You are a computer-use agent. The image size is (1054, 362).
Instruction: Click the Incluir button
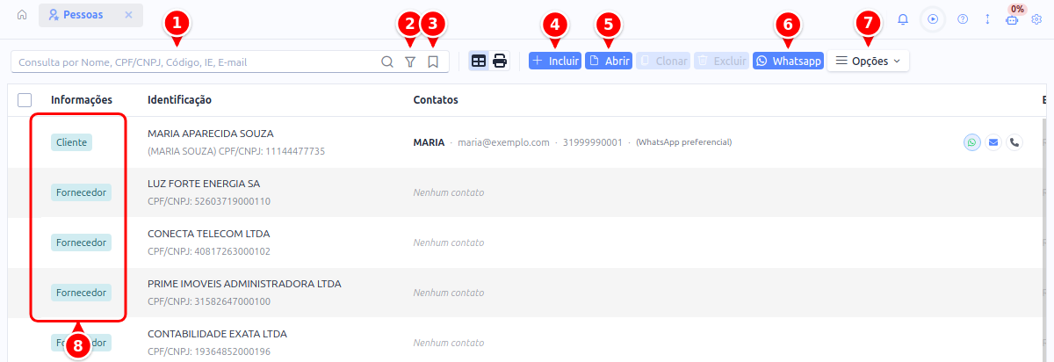click(x=555, y=62)
